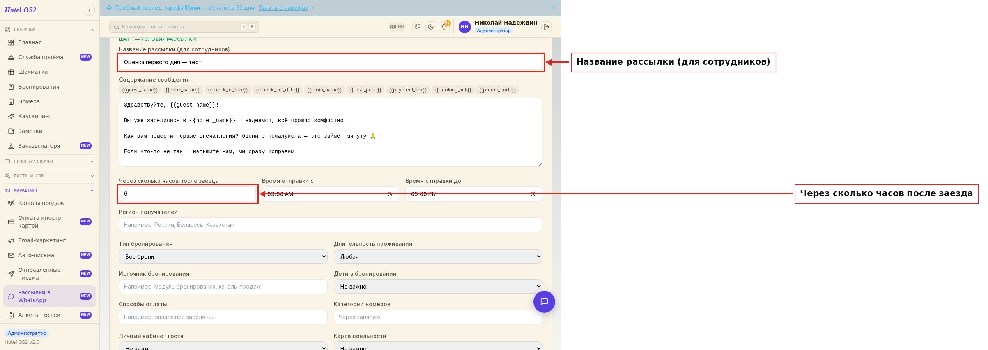Insert the {{room_name}} variable chip
Image resolution: width=988 pixels, height=350 pixels.
tap(324, 90)
